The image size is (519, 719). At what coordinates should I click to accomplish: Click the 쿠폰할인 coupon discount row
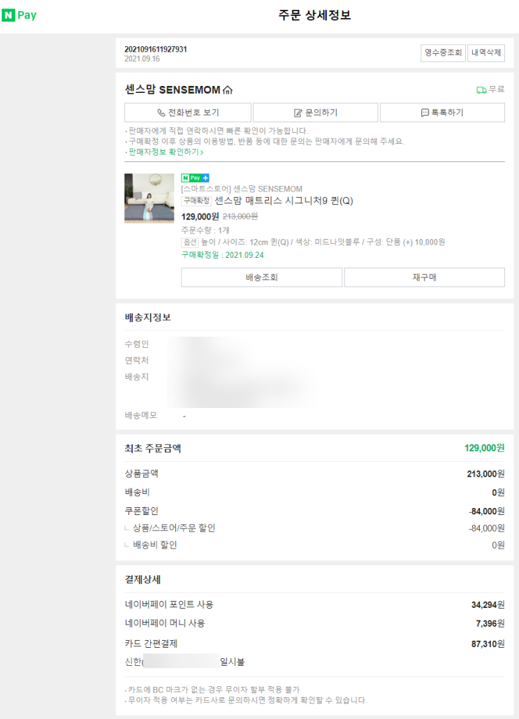tap(142, 511)
